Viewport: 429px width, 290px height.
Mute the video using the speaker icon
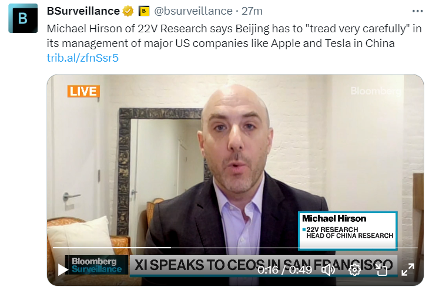point(328,270)
